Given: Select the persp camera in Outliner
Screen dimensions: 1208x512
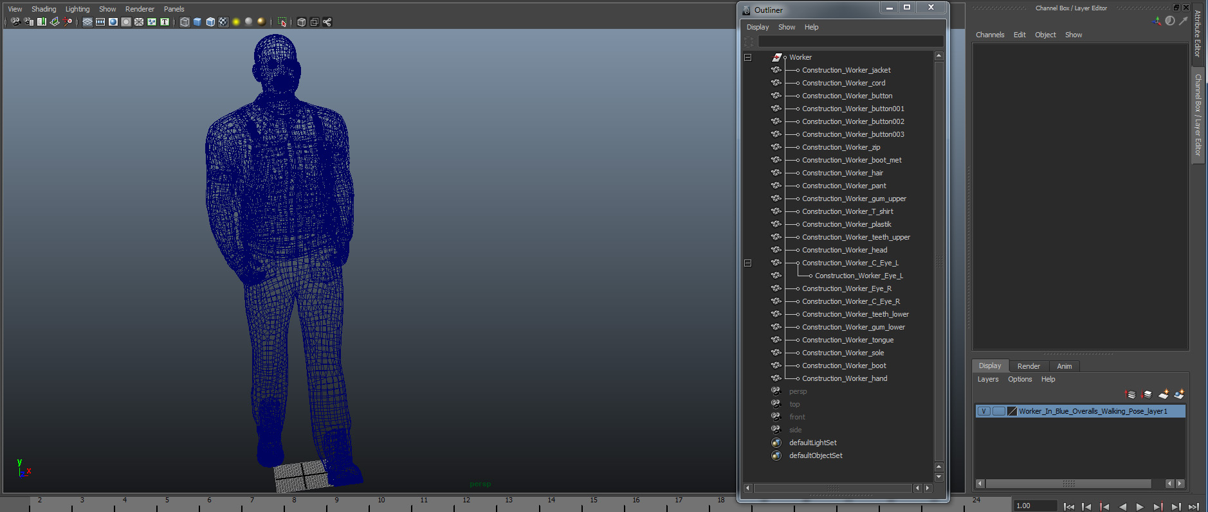Looking at the screenshot, I should pos(798,391).
